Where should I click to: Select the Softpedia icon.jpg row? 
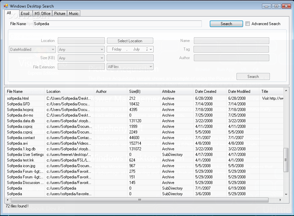pyautogui.click(x=144, y=166)
